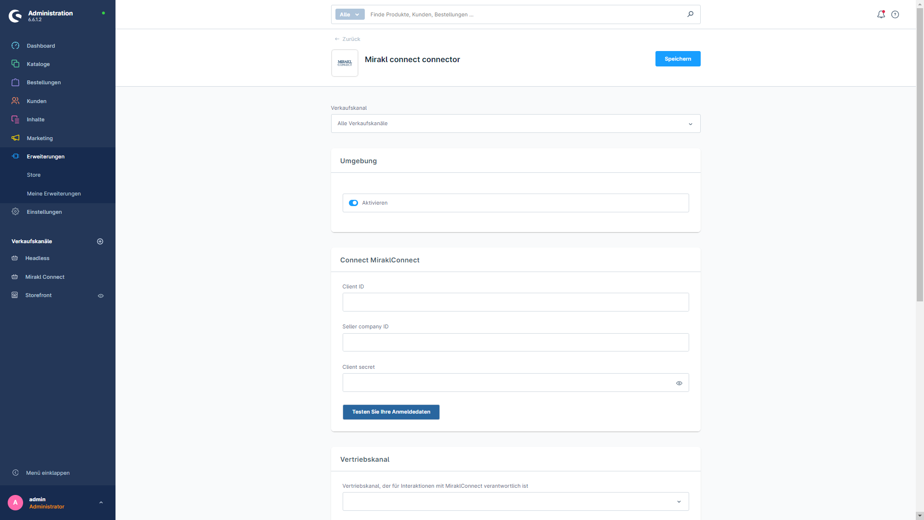Click the Speichern button

coord(678,58)
